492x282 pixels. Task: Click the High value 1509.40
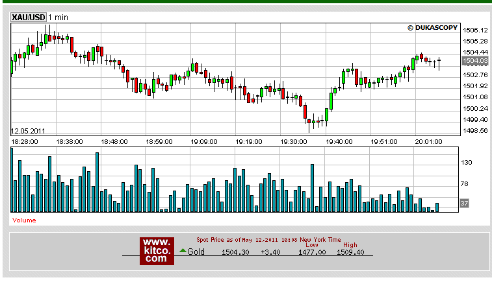coord(350,252)
